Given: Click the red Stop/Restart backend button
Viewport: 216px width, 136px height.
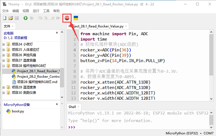Looking at the screenshot, I should [x=67, y=18].
